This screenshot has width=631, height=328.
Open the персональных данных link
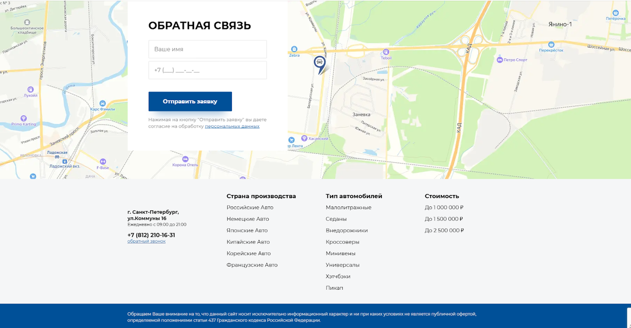tap(232, 126)
